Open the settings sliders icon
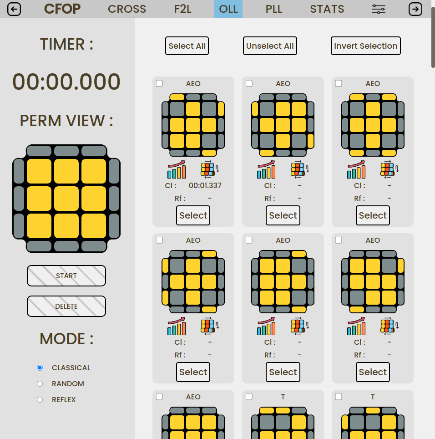 point(379,9)
